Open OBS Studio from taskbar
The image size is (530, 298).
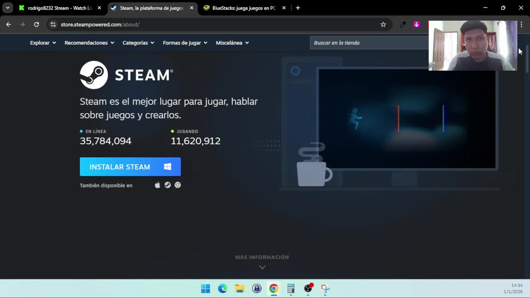pos(308,288)
